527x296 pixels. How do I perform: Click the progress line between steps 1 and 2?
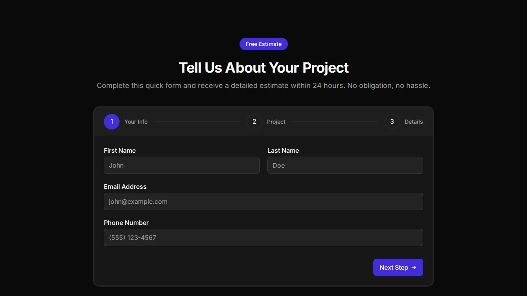[197, 122]
